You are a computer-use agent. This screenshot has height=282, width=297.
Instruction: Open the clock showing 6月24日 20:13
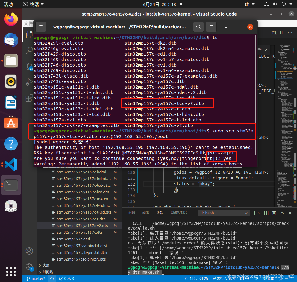coord(159,4)
